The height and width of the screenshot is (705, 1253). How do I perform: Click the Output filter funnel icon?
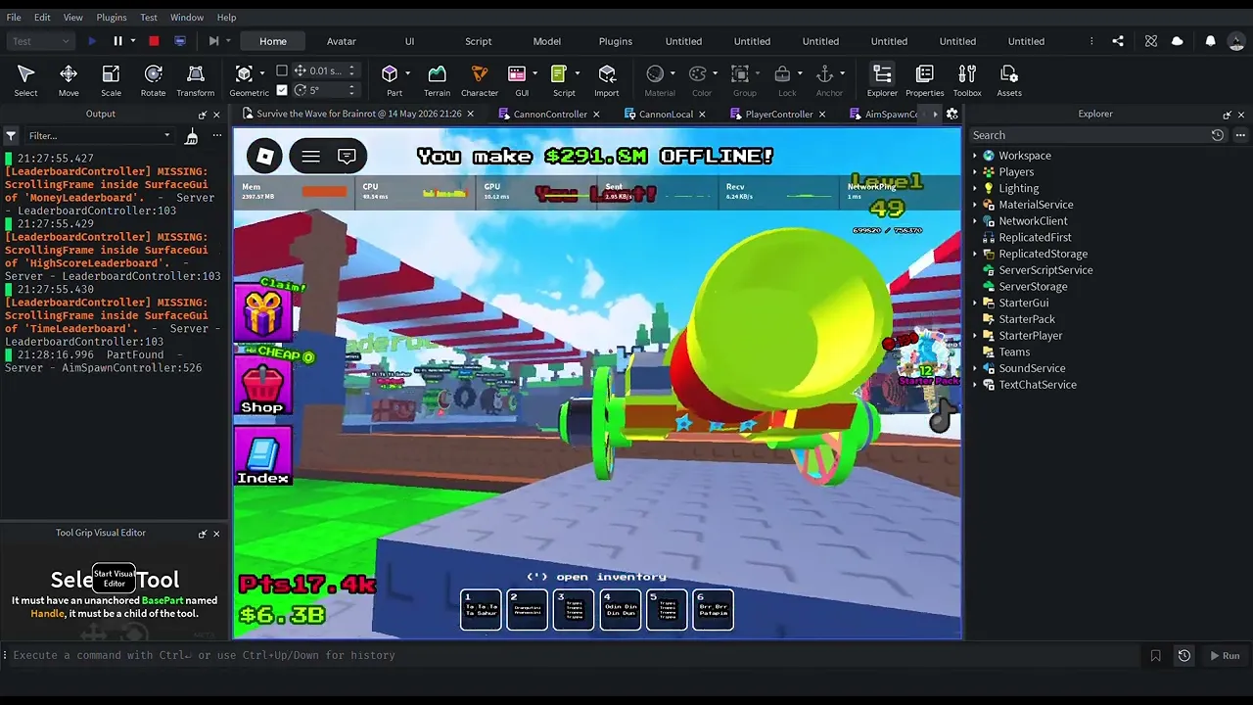point(11,136)
